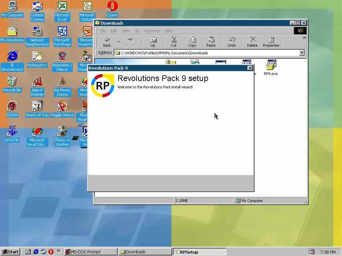
Task: Select the Outlook Express desktop icon
Action: coord(37,11)
